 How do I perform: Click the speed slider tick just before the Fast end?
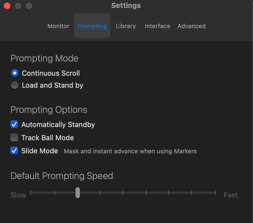tap(192, 193)
